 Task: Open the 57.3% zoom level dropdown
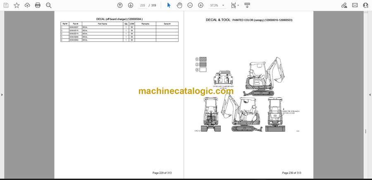pyautogui.click(x=217, y=5)
